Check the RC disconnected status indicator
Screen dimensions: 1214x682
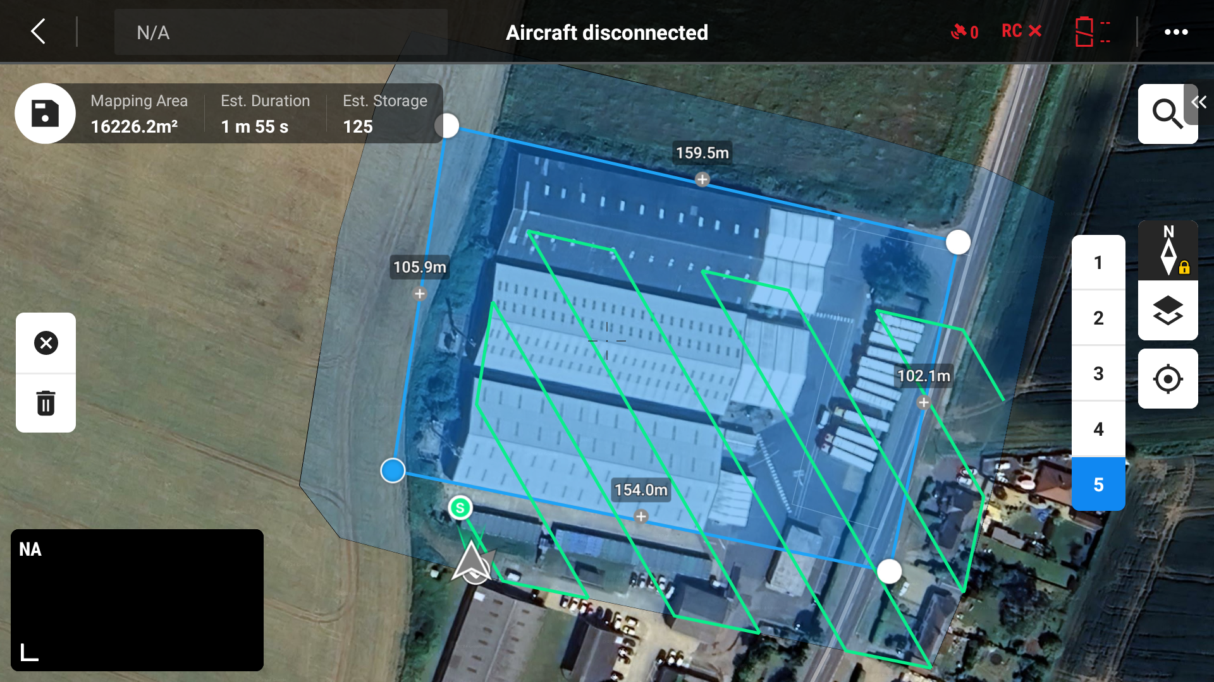(x=1021, y=31)
